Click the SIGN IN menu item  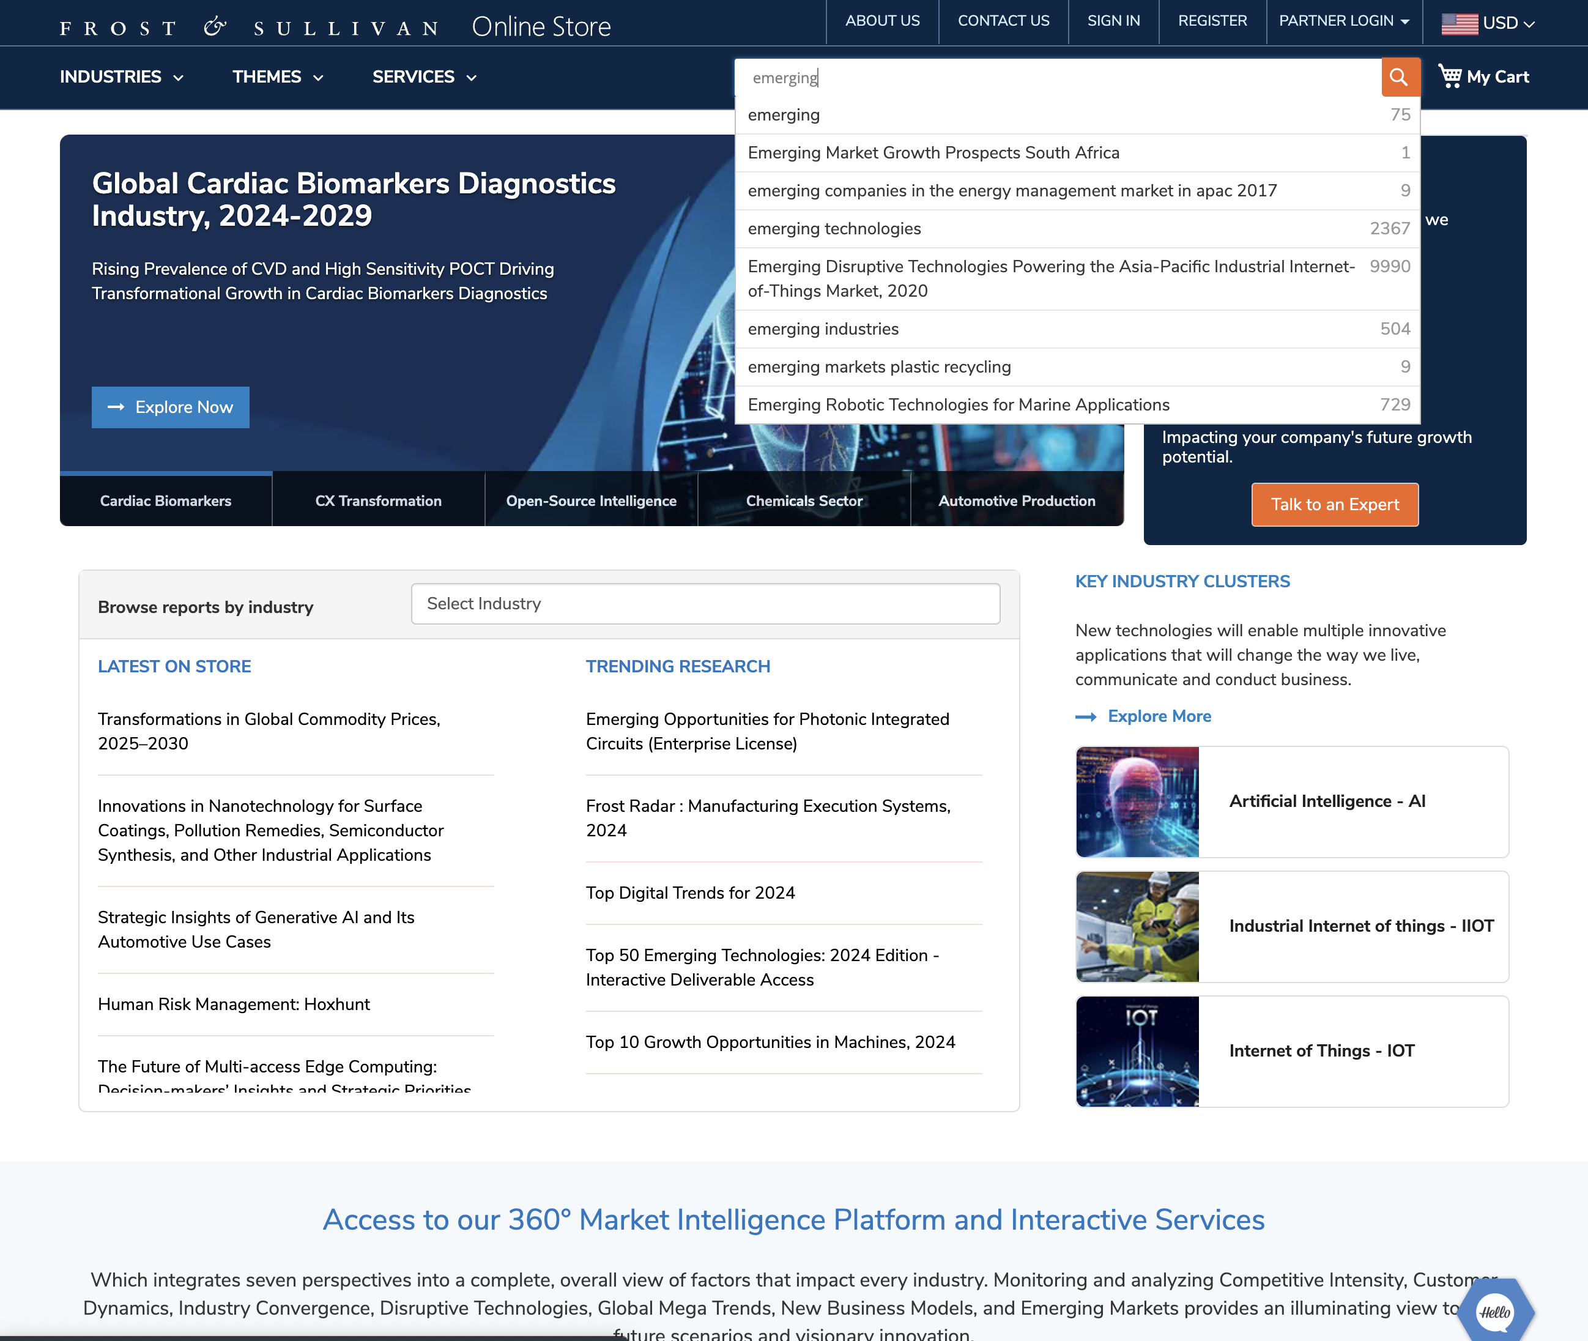(1113, 21)
